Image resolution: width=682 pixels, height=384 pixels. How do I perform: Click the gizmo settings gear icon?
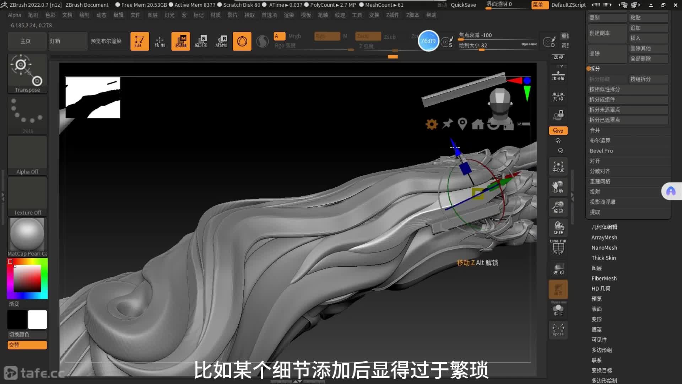click(x=432, y=124)
